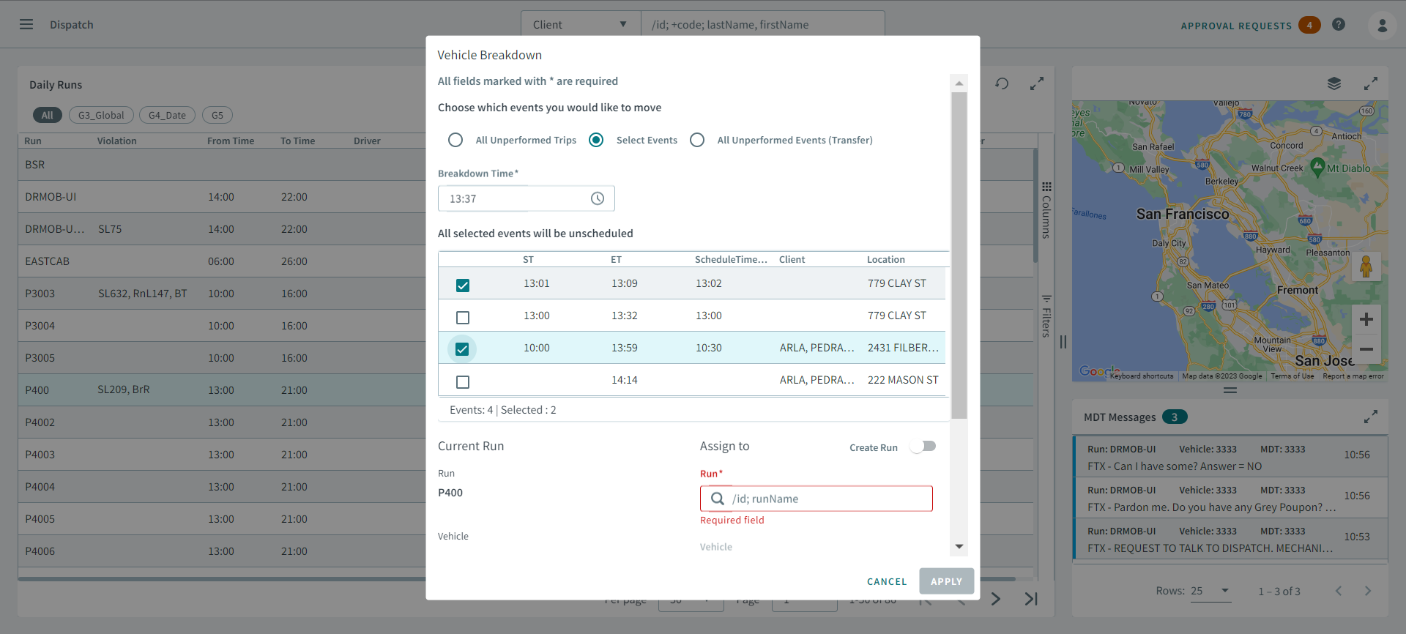This screenshot has height=634, width=1406.
Task: Go to next page of Daily Runs
Action: click(996, 599)
